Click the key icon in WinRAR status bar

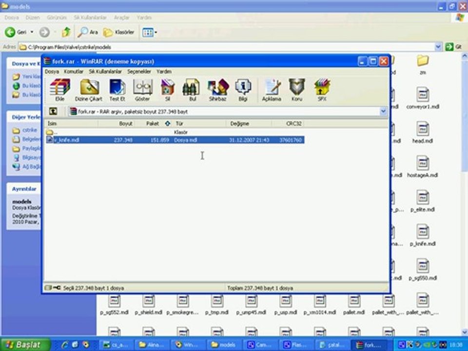[57, 288]
